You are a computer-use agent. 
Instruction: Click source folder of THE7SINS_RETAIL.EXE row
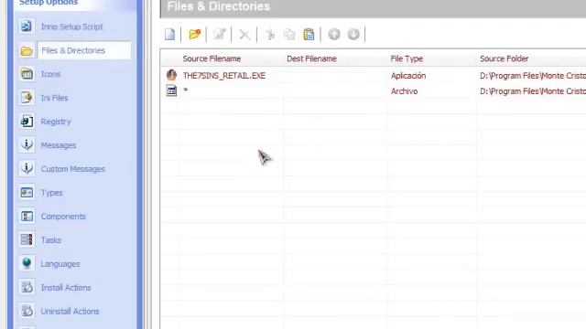tap(533, 76)
